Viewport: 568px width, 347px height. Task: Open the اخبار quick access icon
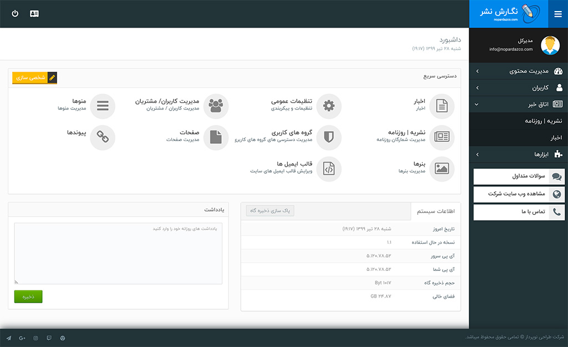(442, 105)
